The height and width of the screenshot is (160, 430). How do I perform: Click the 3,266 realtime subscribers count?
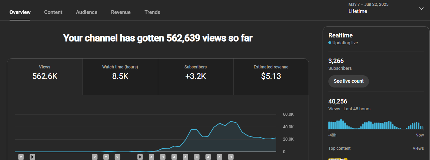point(336,61)
